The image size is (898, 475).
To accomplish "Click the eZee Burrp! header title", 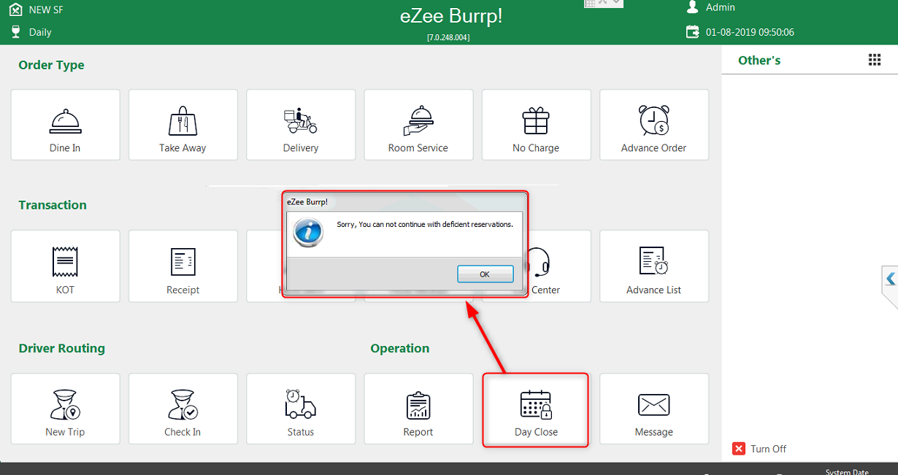I will click(x=451, y=16).
